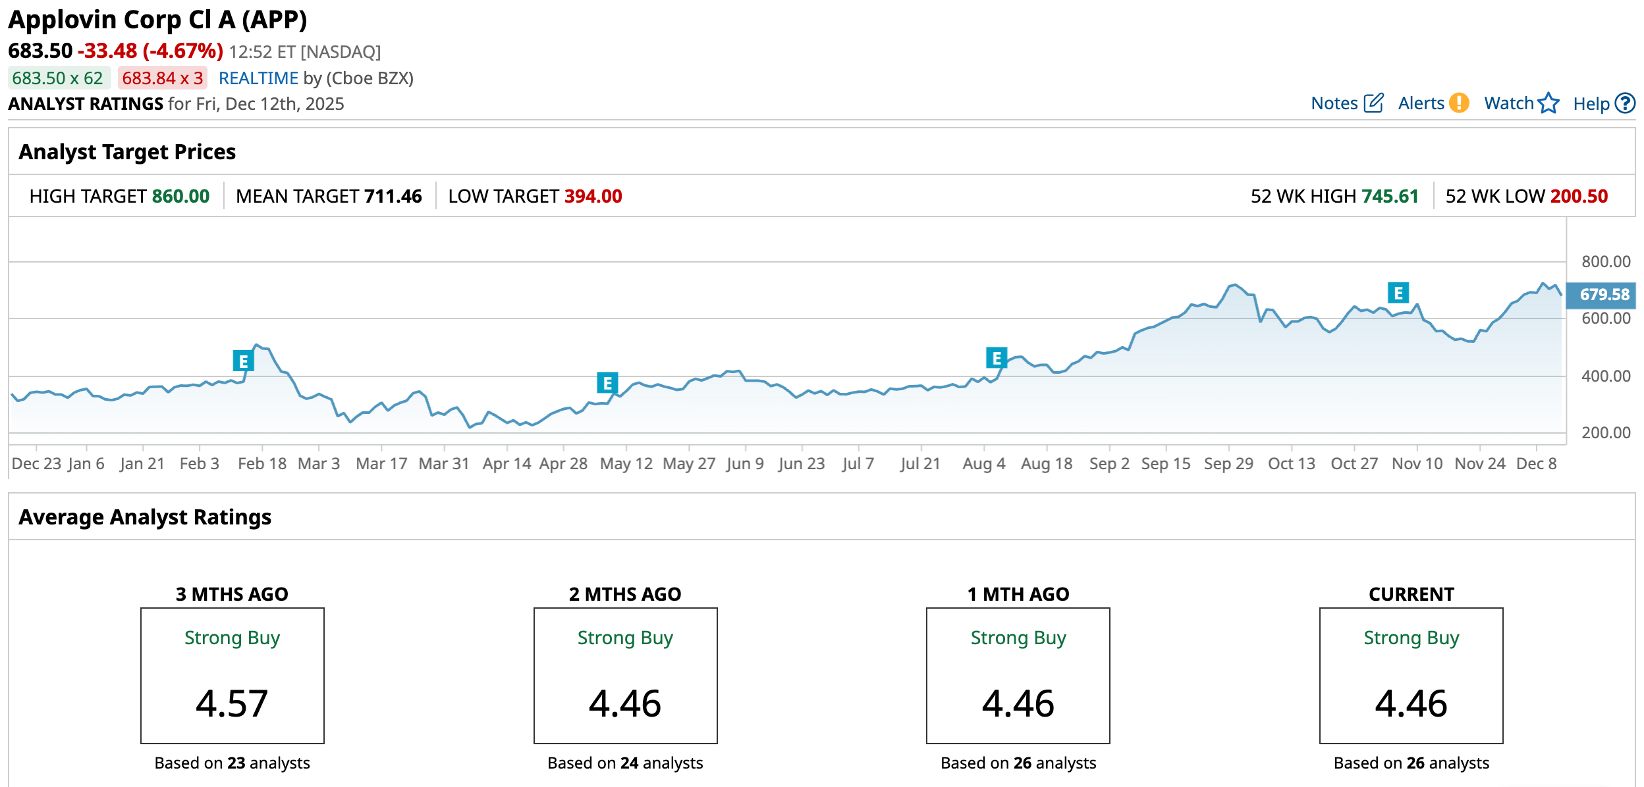
Task: Open the REALTIME data link
Action: (x=258, y=78)
